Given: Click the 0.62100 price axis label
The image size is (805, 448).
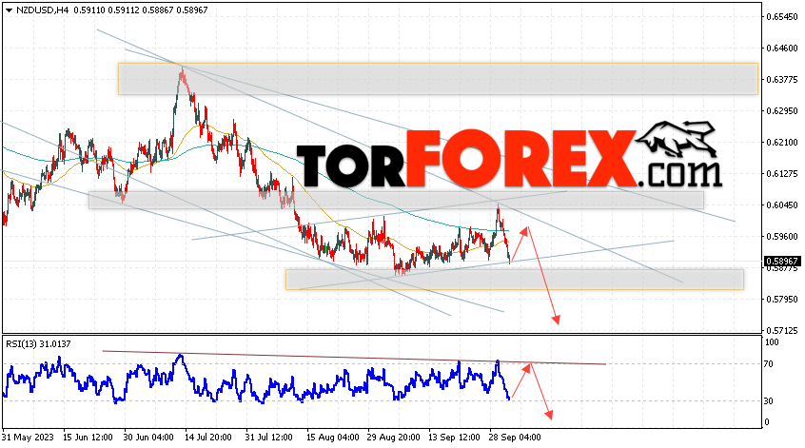Looking at the screenshot, I should coord(782,142).
